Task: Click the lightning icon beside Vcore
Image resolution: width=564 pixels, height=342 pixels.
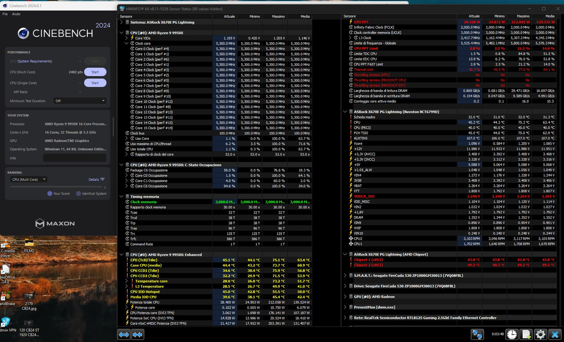Action: pos(351,144)
